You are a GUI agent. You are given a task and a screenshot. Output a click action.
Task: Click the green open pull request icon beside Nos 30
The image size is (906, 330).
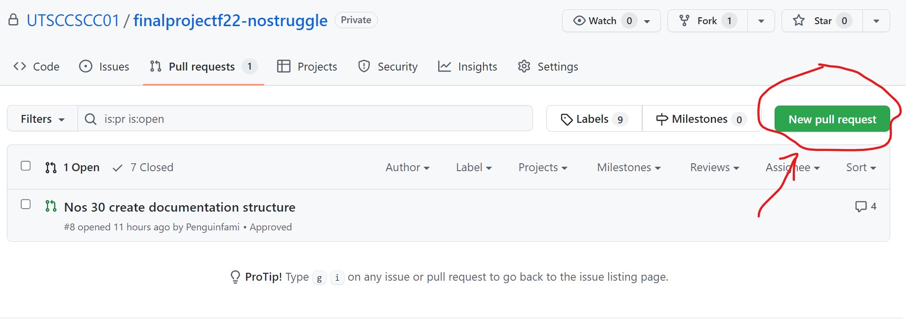(50, 206)
